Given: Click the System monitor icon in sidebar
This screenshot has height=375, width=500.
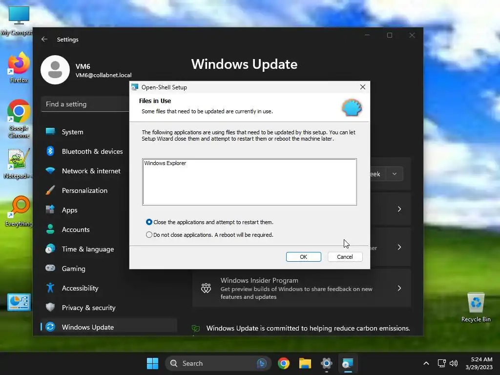Looking at the screenshot, I should 50,131.
